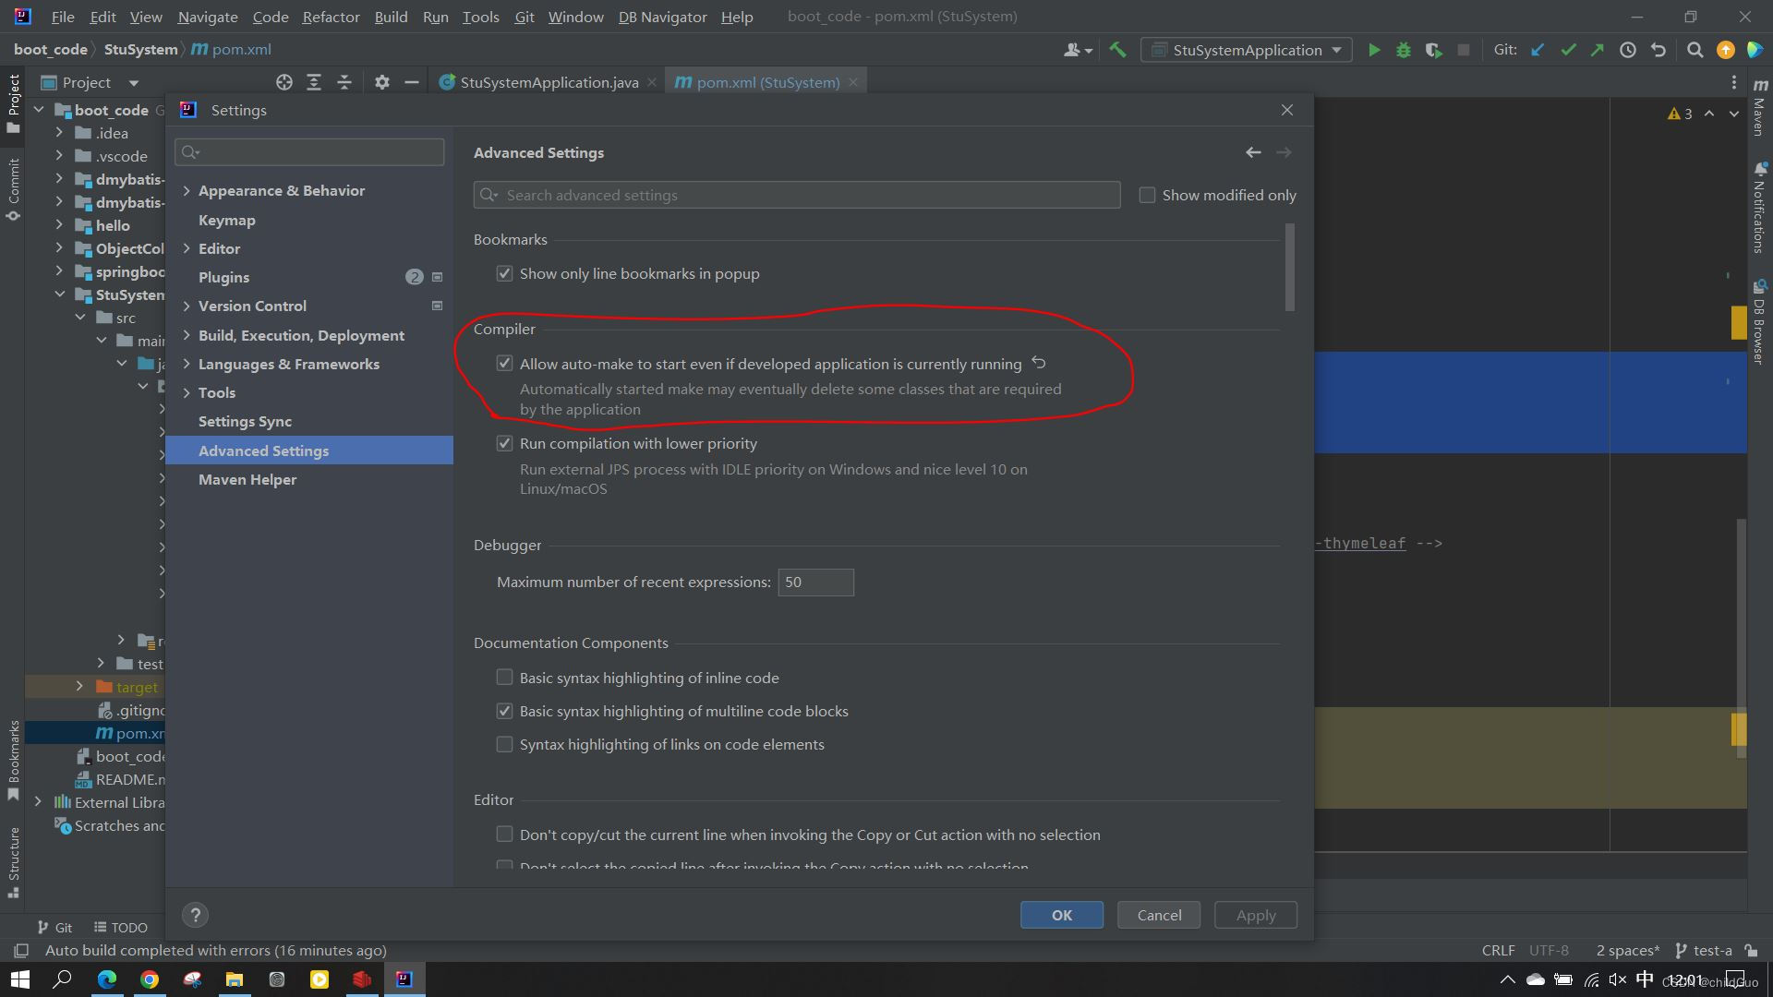Image resolution: width=1773 pixels, height=997 pixels.
Task: Click the Debug bug icon
Action: point(1404,50)
